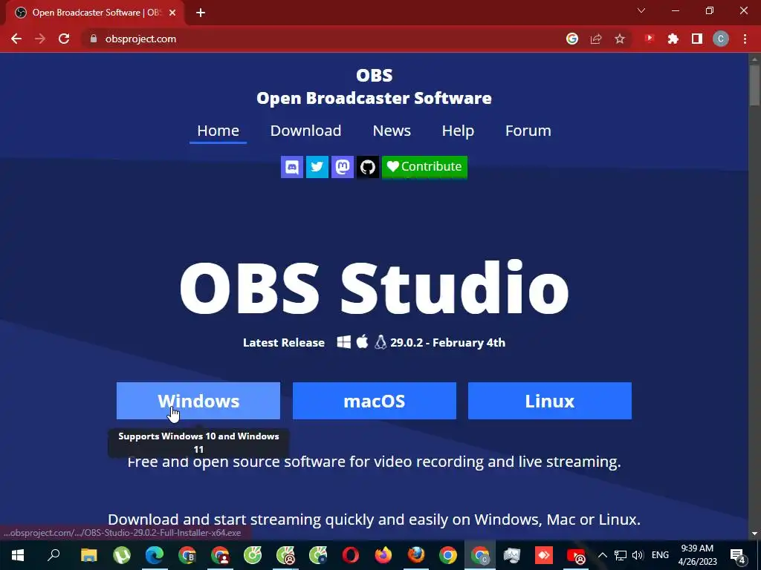The height and width of the screenshot is (570, 761).
Task: Click the Linux penguin logo beside Latest Release
Action: pos(380,342)
